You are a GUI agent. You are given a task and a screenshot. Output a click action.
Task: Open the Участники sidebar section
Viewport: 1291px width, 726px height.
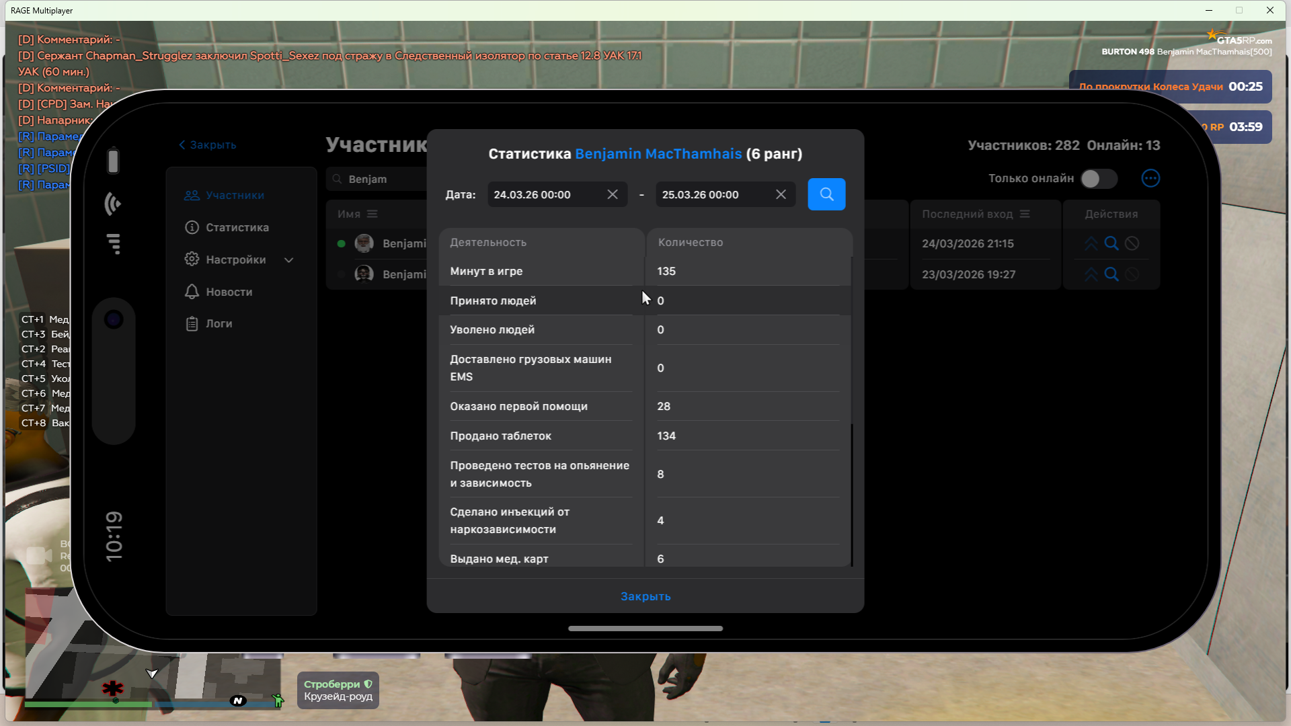click(x=235, y=195)
